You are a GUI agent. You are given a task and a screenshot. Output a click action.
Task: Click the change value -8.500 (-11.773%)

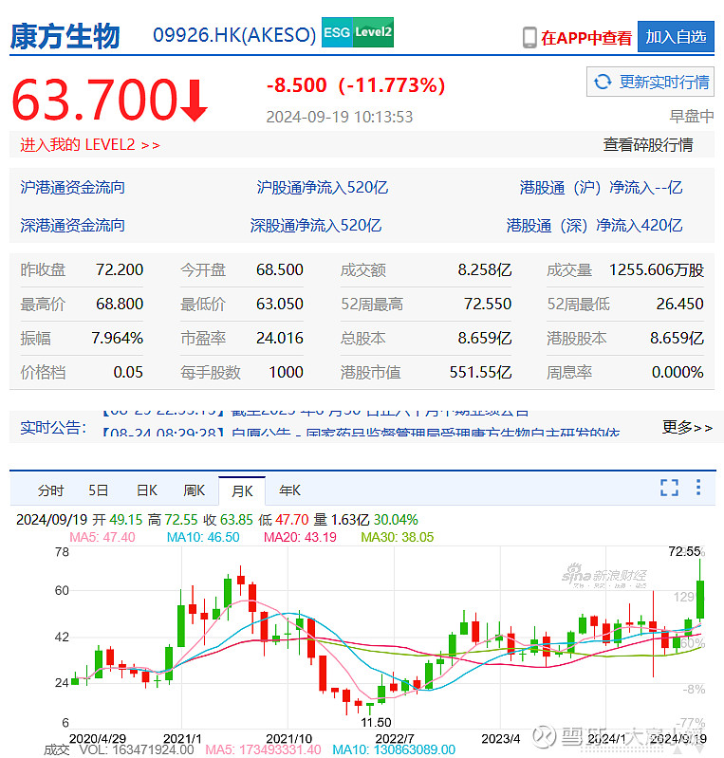[356, 85]
